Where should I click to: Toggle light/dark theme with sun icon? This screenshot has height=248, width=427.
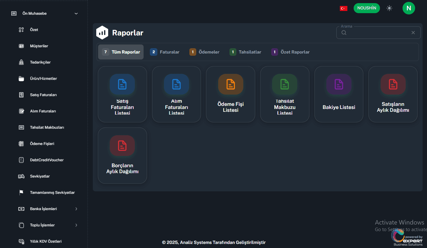[389, 8]
